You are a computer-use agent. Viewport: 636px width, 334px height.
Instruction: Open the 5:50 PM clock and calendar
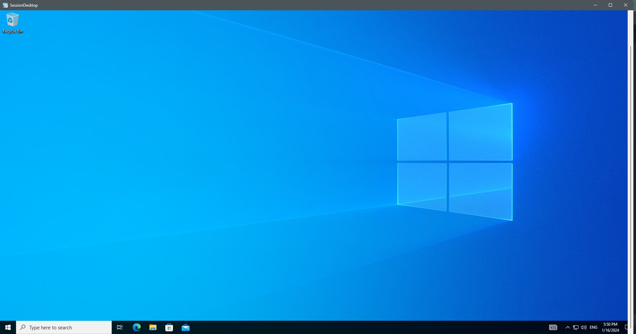click(x=610, y=327)
